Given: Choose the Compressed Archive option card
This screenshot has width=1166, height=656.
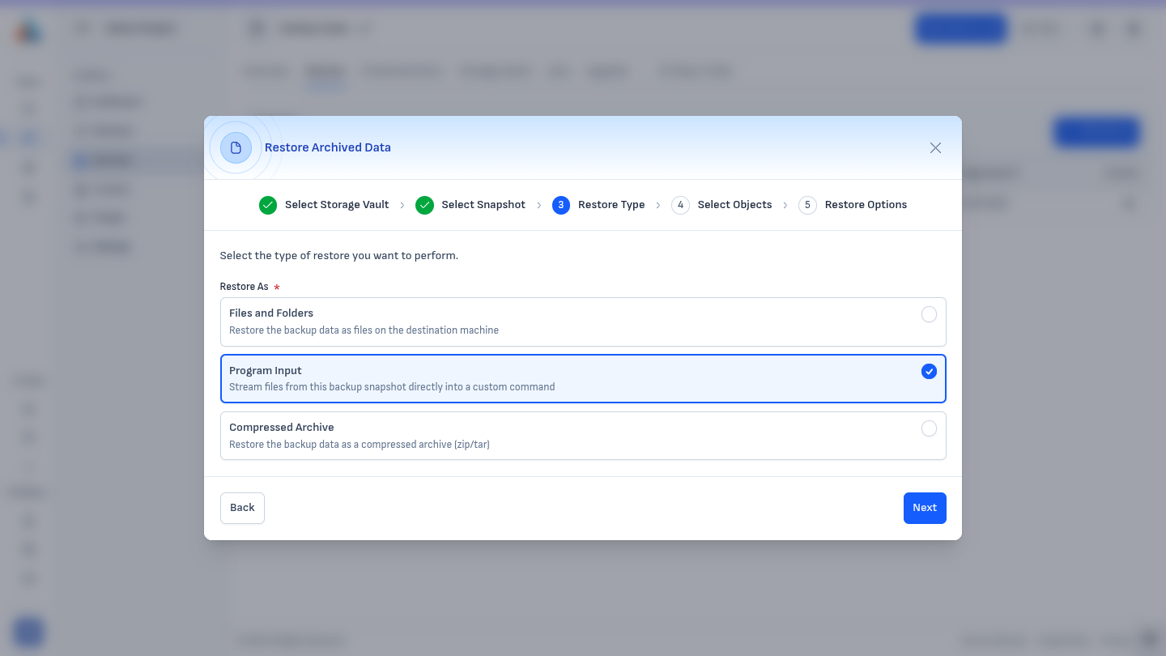Looking at the screenshot, I should click(583, 436).
